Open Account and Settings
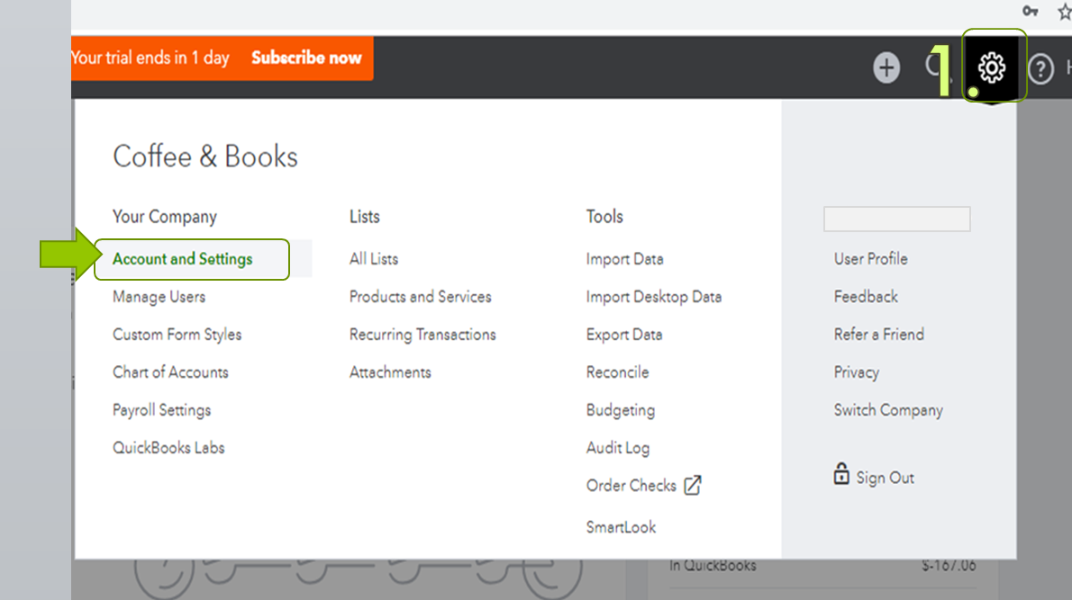This screenshot has height=600, width=1072. [183, 259]
